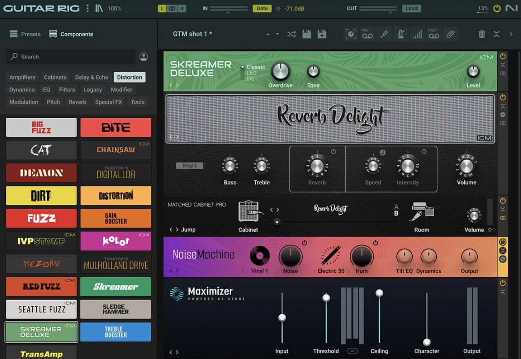521x359 pixels.
Task: Toggle the Limit button
Action: click(x=412, y=8)
